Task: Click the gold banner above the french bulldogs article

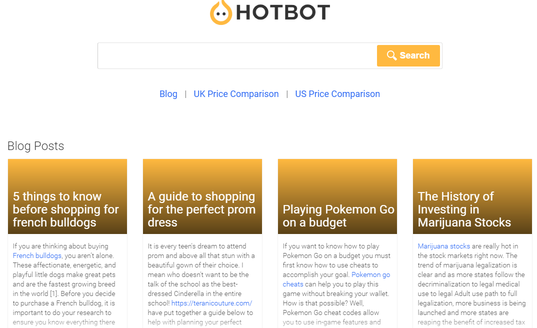Action: click(x=67, y=172)
